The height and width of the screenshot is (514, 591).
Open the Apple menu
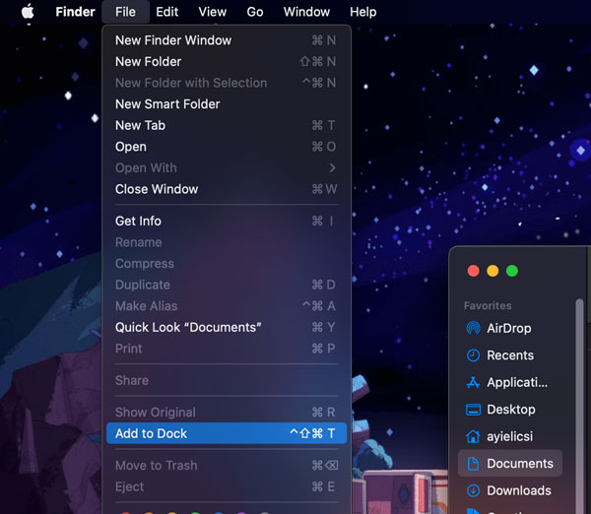[x=28, y=12]
